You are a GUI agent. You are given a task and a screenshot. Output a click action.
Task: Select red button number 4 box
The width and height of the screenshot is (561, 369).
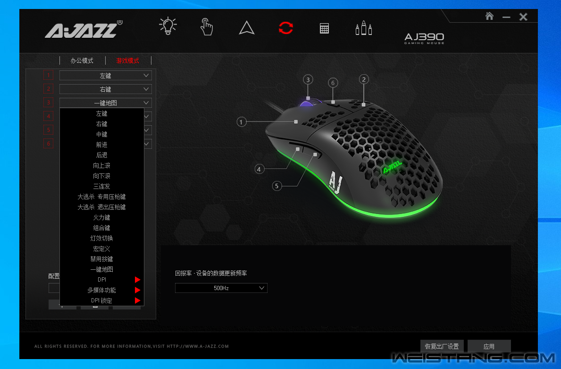(x=48, y=116)
